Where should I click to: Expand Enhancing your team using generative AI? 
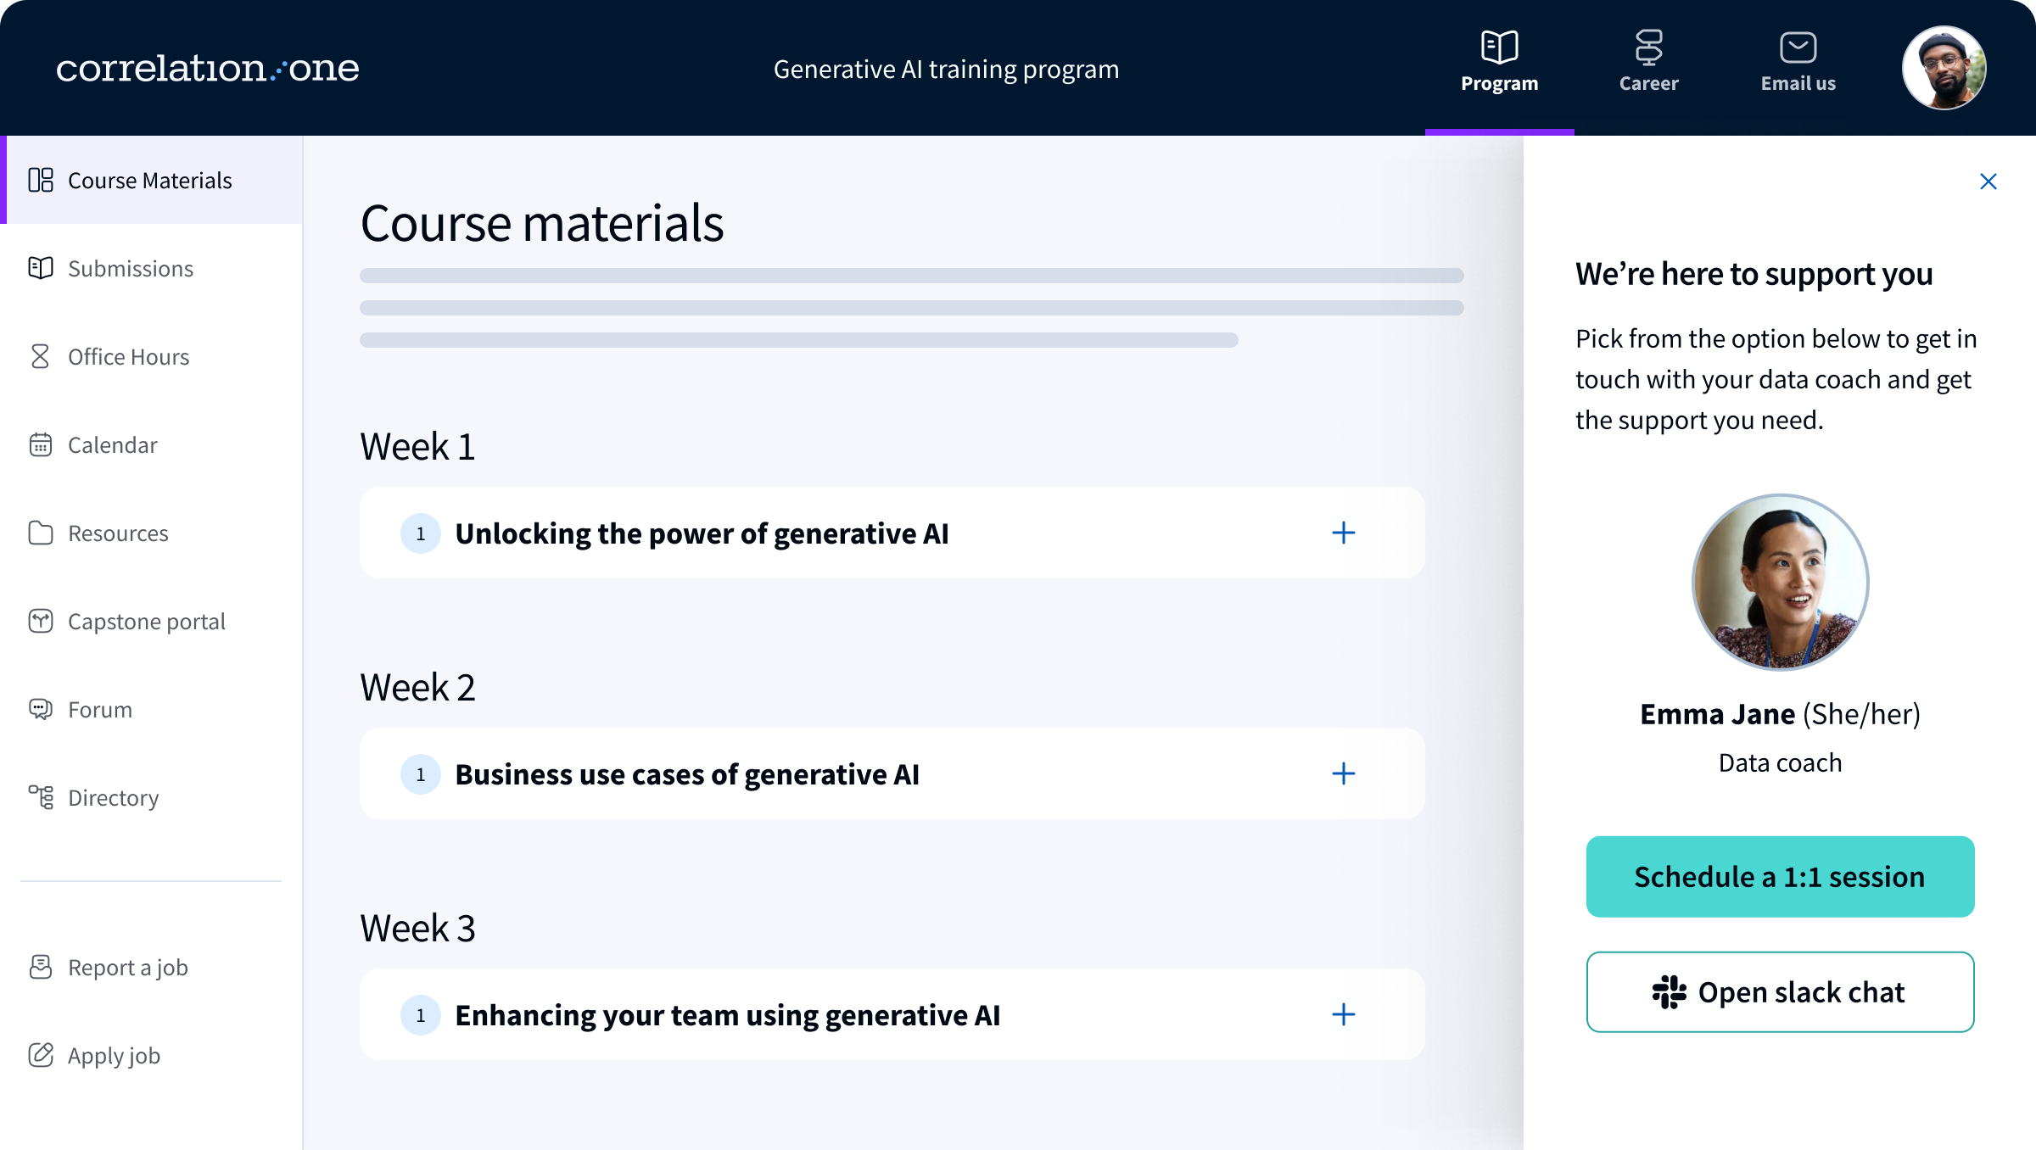[1344, 1014]
